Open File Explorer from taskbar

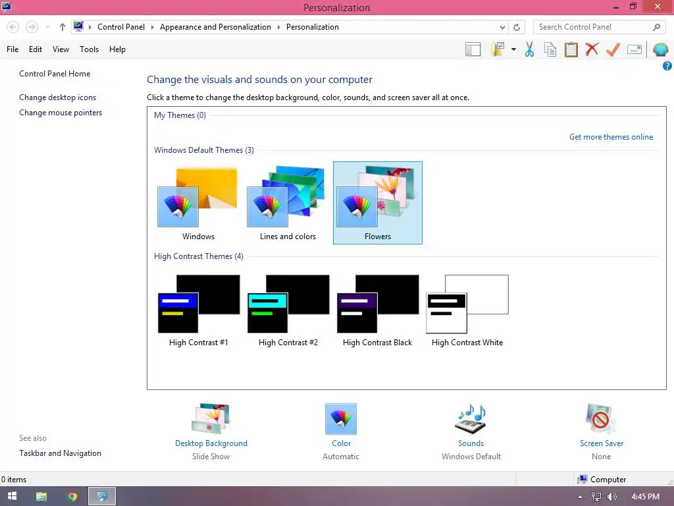tap(41, 497)
